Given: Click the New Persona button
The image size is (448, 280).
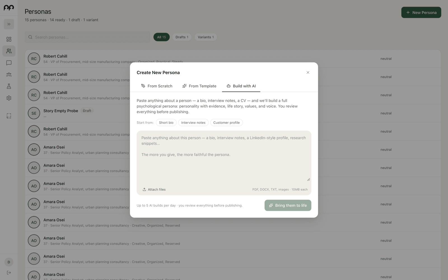Looking at the screenshot, I should click(x=421, y=13).
